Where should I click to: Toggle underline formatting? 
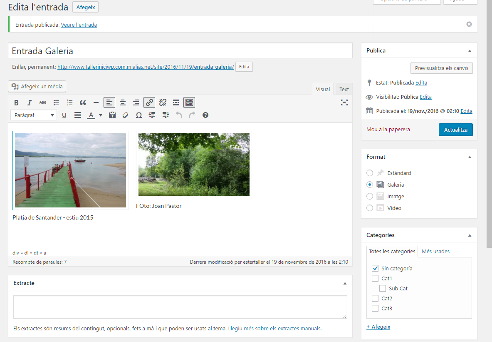[x=64, y=115]
